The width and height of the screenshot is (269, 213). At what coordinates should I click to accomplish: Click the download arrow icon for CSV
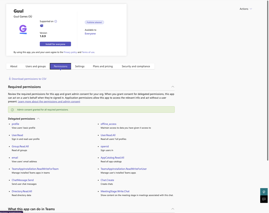[10, 79]
